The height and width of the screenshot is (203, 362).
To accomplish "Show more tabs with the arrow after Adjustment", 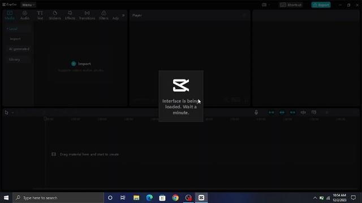I will point(123,15).
